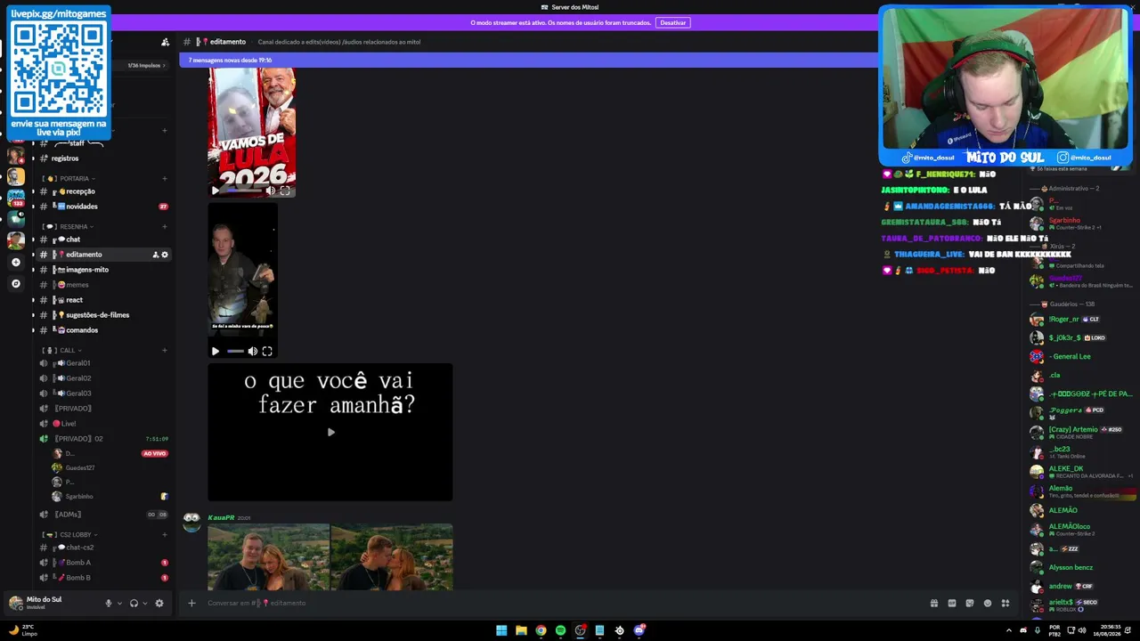Open the Windows Start menu
This screenshot has height=641, width=1140.
point(501,630)
